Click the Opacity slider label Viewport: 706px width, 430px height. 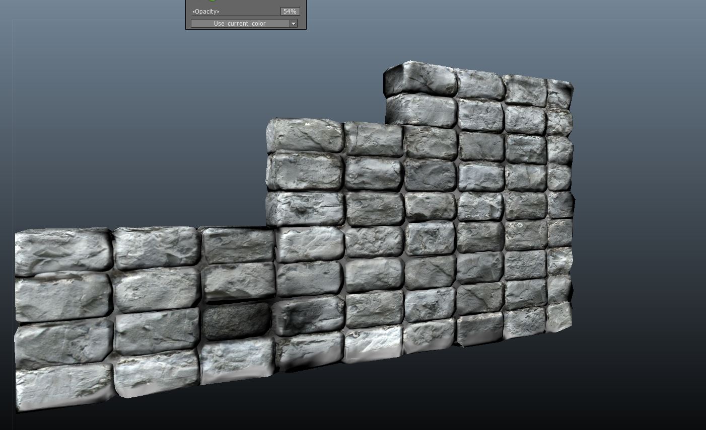205,12
